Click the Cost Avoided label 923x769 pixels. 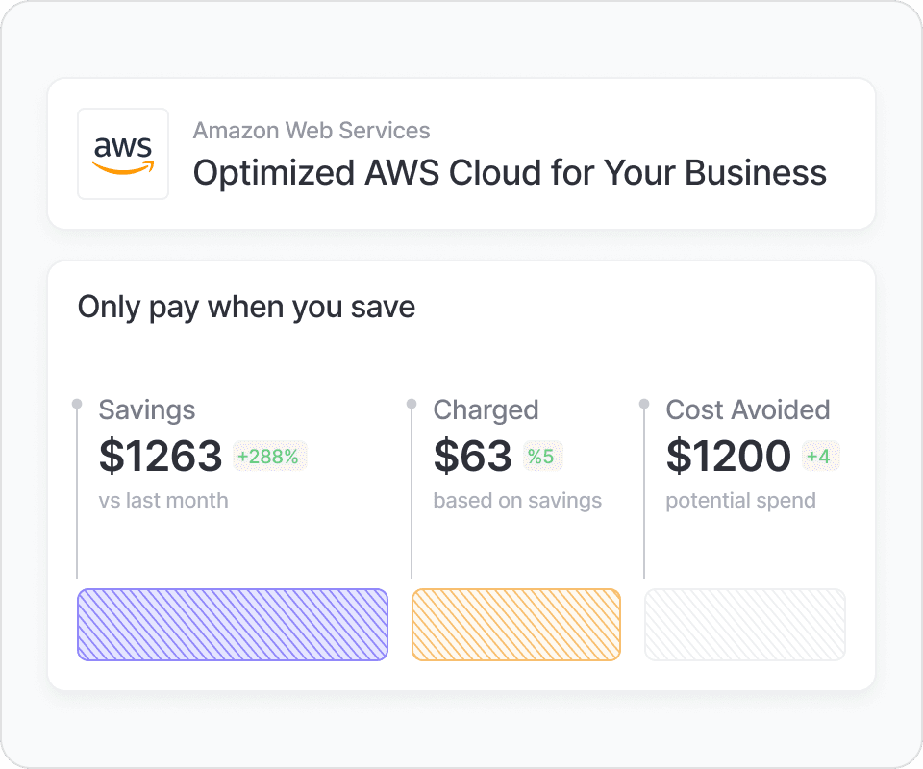click(748, 409)
